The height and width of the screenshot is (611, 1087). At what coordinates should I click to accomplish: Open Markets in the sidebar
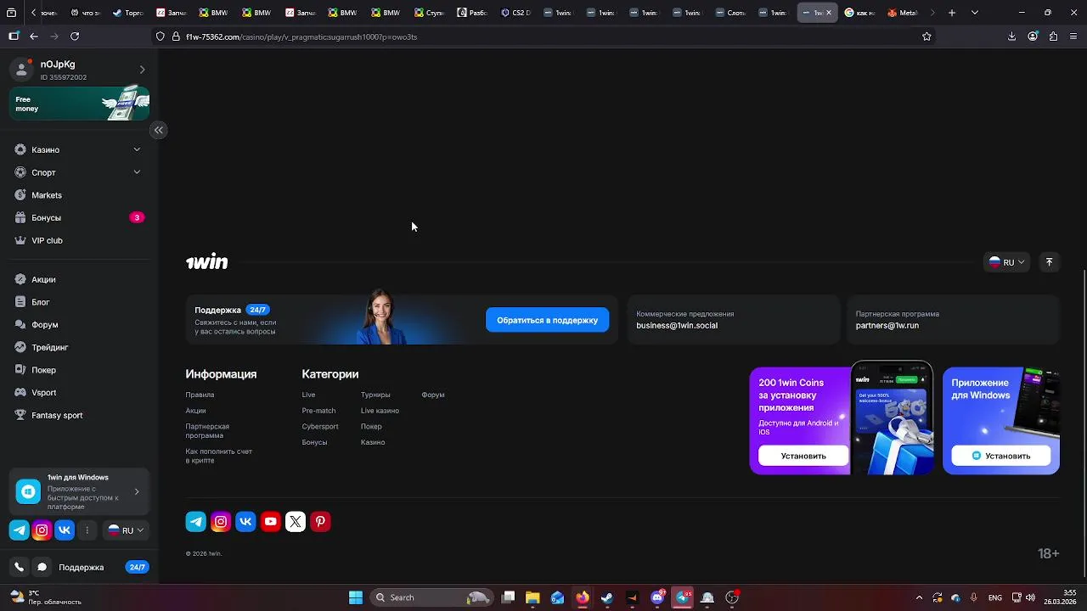[x=47, y=195]
